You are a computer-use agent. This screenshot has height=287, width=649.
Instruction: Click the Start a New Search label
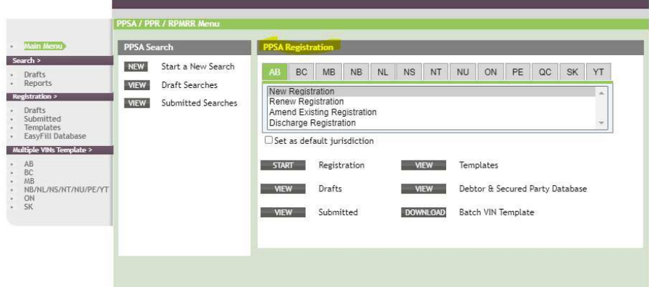click(198, 66)
